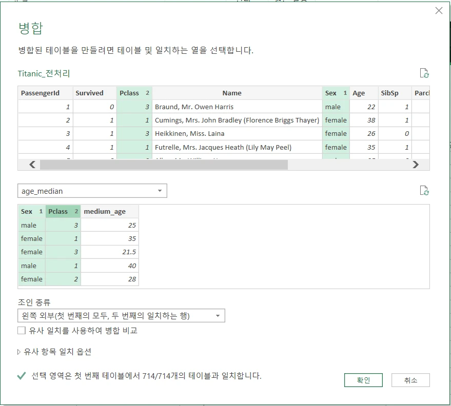
Task: Click the horizontal scrollbar of top table
Action: click(164, 165)
